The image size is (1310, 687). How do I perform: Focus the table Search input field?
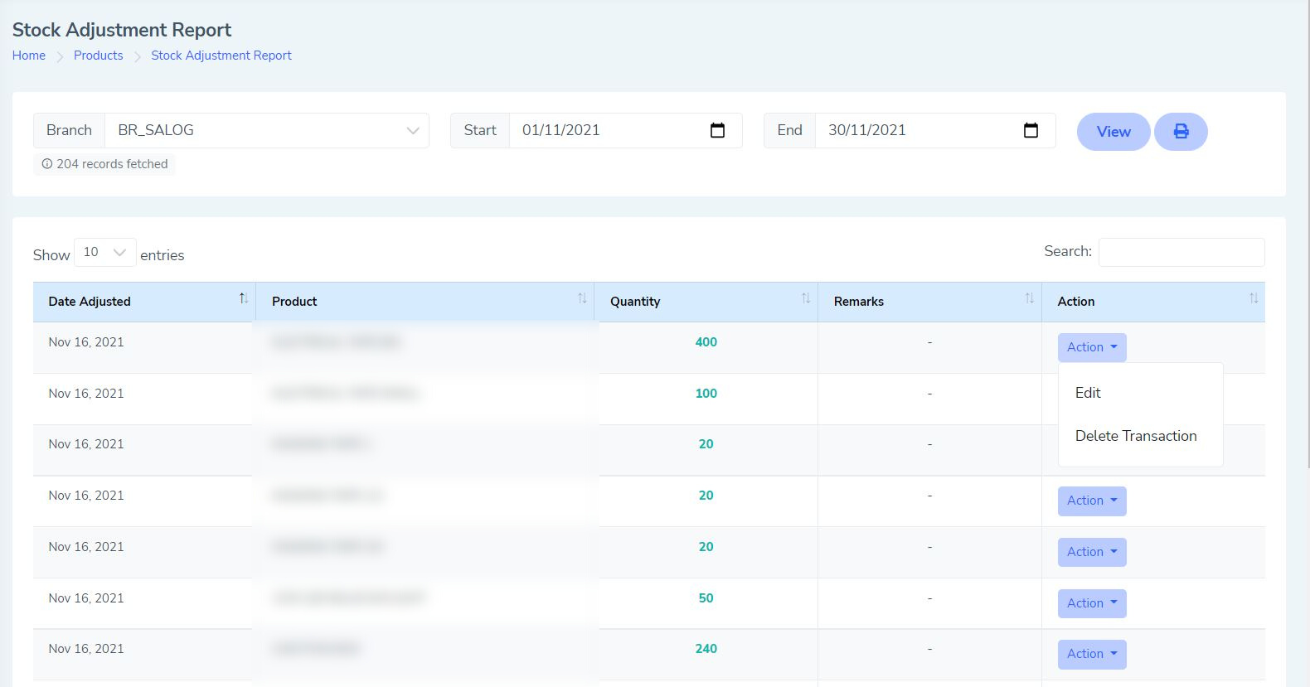[x=1181, y=252]
